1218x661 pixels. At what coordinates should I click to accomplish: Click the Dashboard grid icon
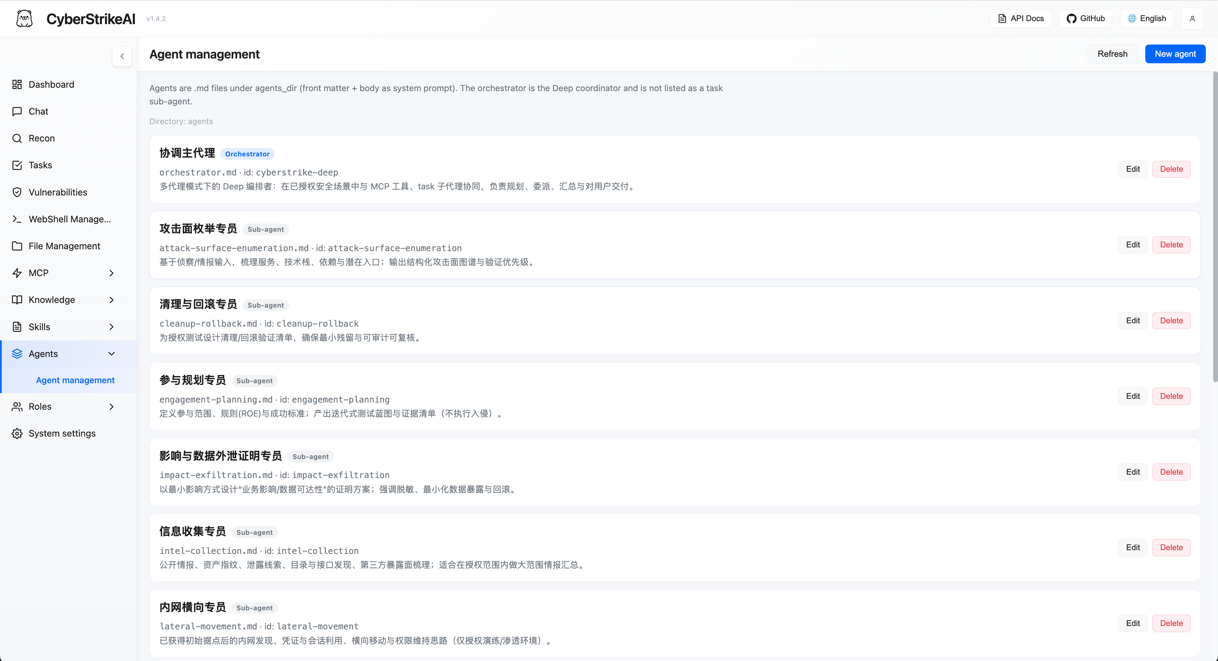click(x=17, y=84)
